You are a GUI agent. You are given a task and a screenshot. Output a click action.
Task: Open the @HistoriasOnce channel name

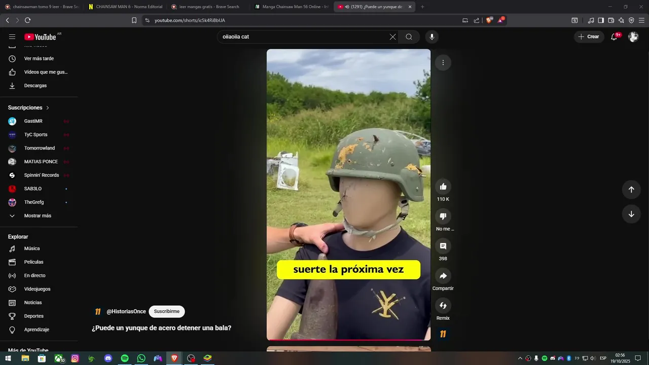click(126, 311)
